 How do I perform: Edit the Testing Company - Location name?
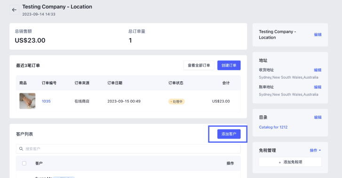pyautogui.click(x=318, y=34)
